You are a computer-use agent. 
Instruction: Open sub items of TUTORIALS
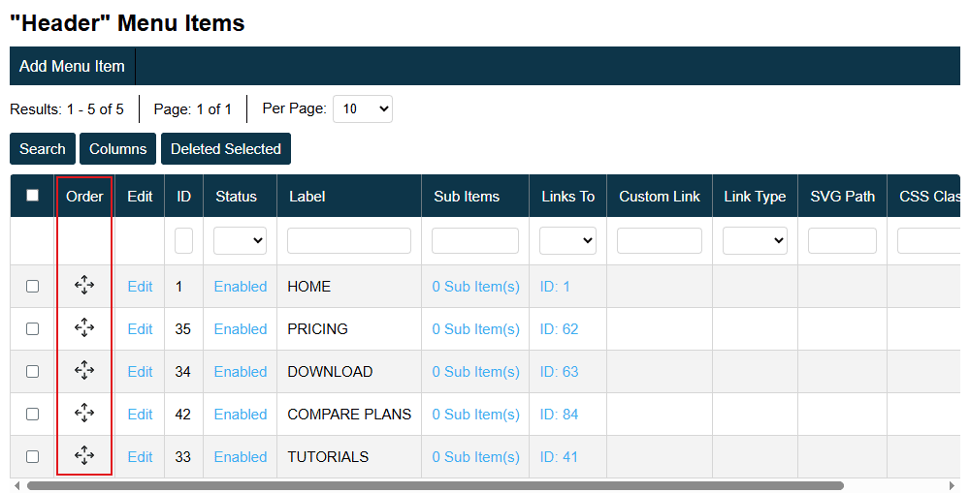pos(475,457)
